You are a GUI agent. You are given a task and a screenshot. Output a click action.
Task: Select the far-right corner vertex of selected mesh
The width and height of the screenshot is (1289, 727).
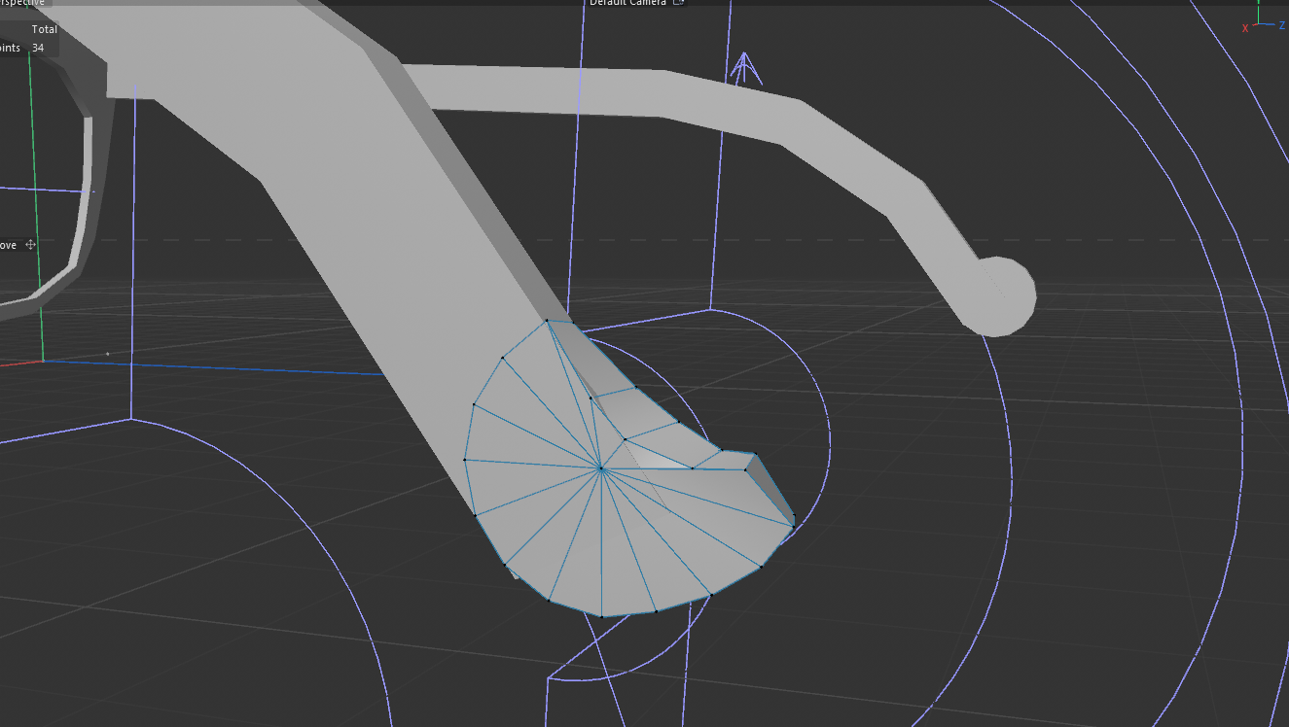coord(794,518)
